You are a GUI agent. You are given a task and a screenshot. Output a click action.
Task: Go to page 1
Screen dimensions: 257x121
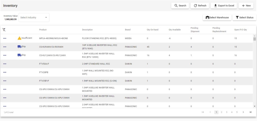(x=216, y=112)
